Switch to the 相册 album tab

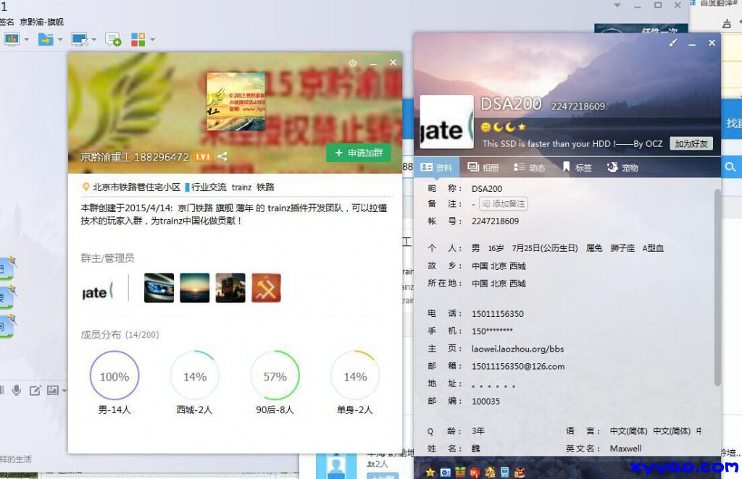click(483, 167)
